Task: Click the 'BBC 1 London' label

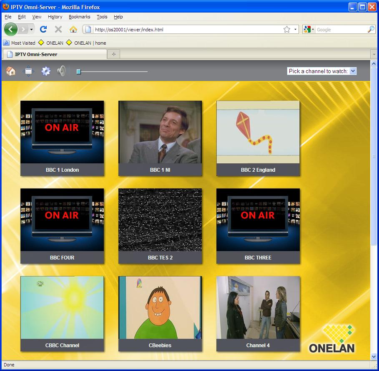Action: (63, 170)
